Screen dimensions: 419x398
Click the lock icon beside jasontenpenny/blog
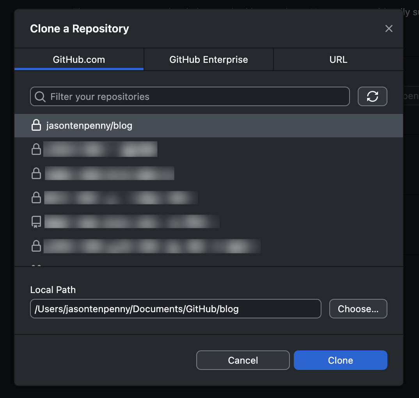(x=36, y=126)
